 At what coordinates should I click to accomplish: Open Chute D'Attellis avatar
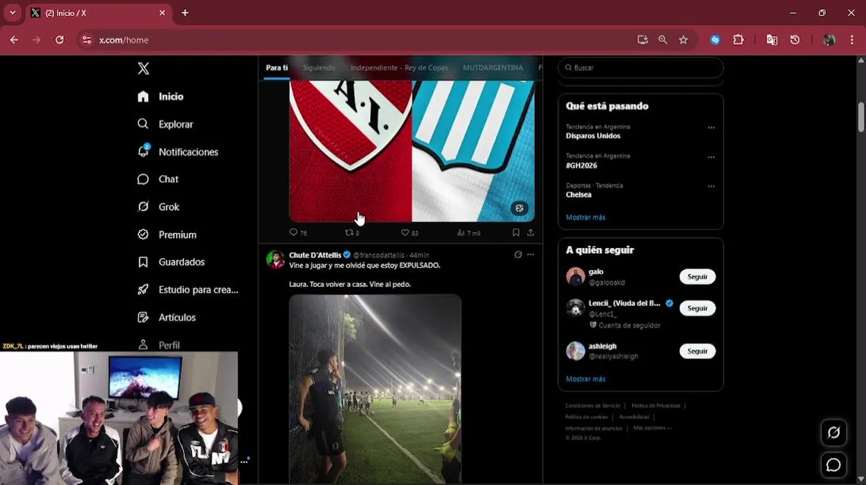275,259
